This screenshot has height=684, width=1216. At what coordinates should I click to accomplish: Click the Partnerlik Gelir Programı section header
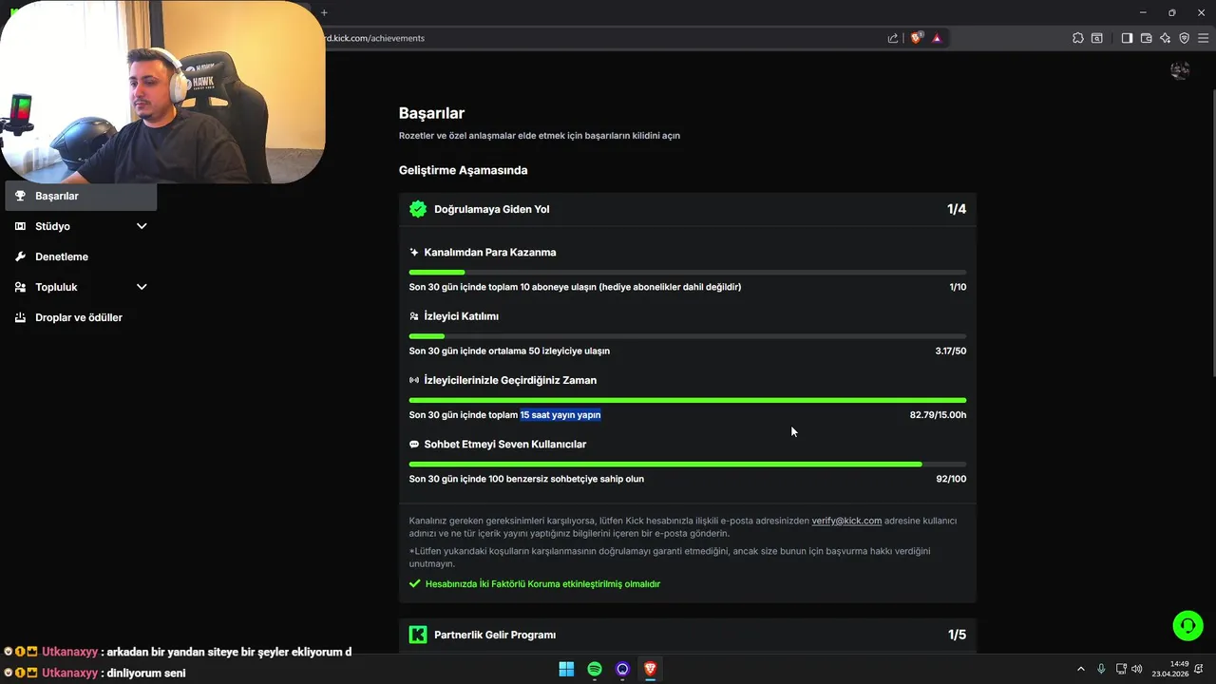tap(688, 635)
